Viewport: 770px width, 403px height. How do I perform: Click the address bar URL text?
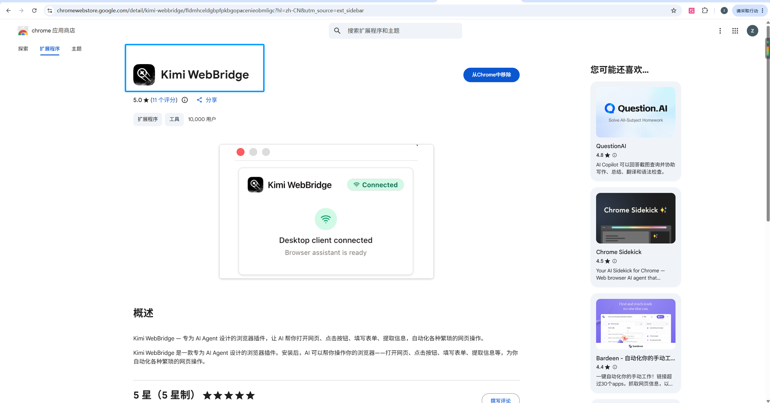pos(210,11)
